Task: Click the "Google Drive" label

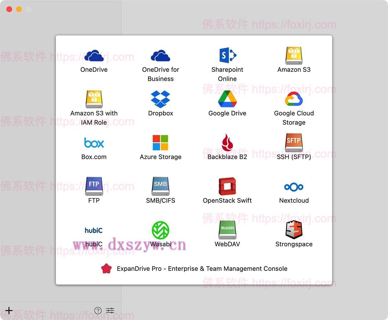Action: pos(227,113)
